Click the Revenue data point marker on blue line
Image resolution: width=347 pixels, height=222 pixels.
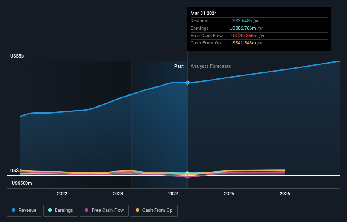click(187, 83)
